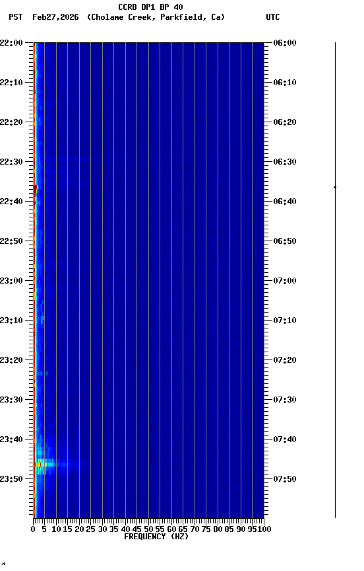Viewport: 364px width, 571px height.
Task: Click the 65 Hz frequency tick label
Action: tap(183, 529)
